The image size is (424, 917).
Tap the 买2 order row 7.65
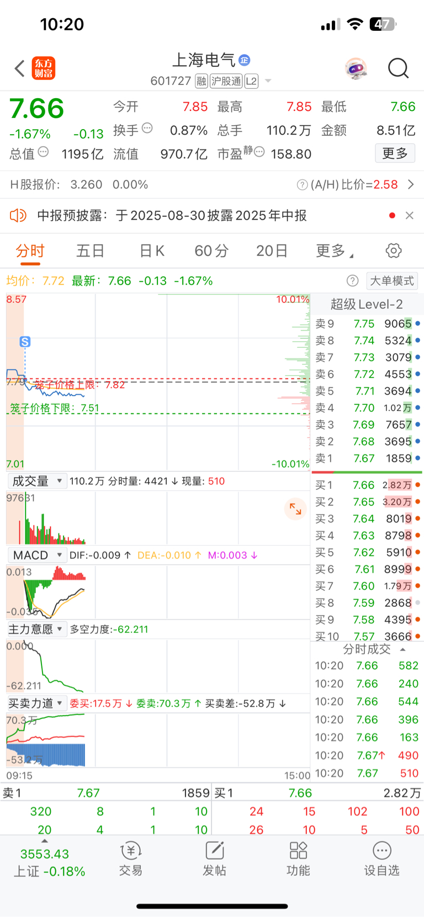[368, 502]
